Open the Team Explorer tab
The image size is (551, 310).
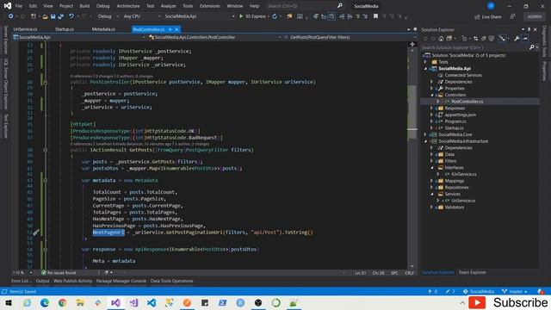[473, 272]
